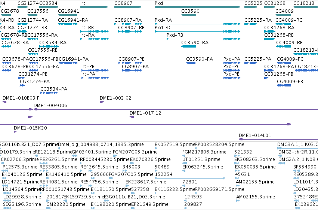
Task: Select the CG16941 gene label
Action: tap(68, 11)
